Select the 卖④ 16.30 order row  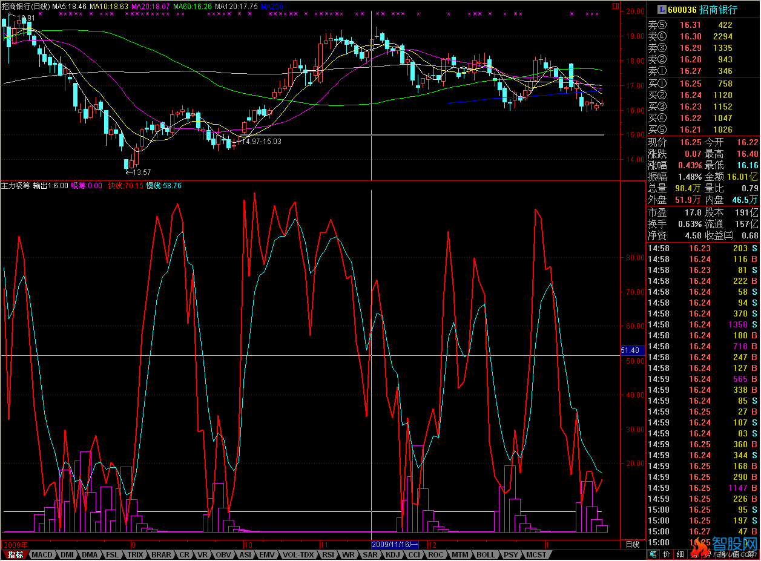(x=703, y=36)
